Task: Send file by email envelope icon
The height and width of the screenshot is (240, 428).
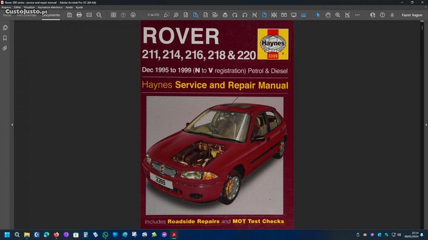Action: pyautogui.click(x=89, y=15)
